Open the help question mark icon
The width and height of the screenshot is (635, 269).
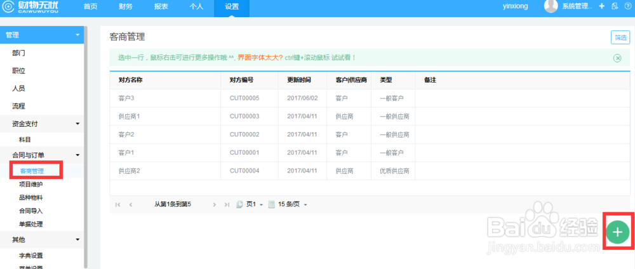tap(628, 6)
